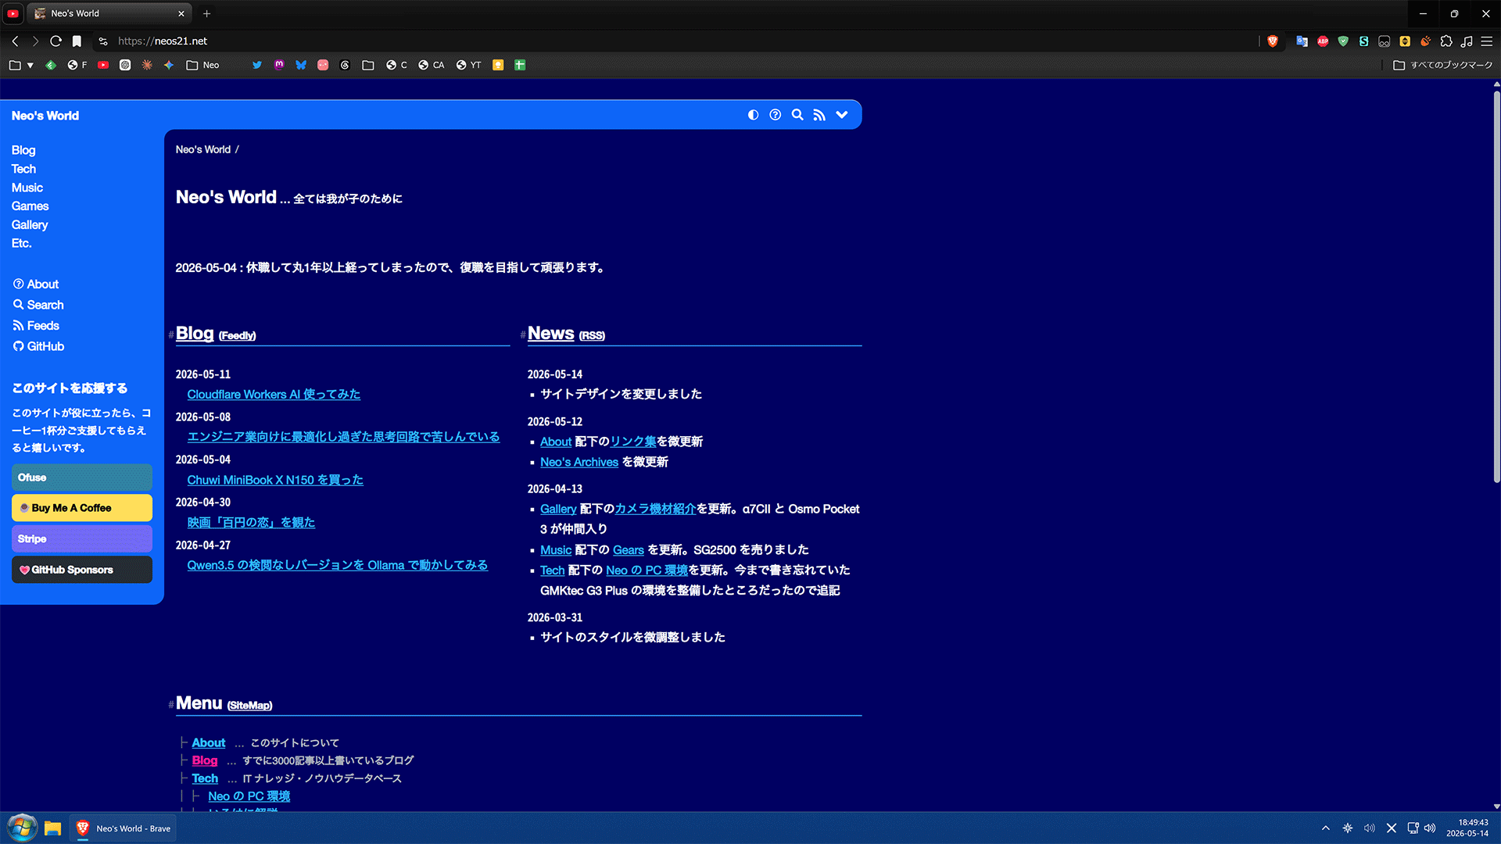Open Tech in the left sidebar

[23, 169]
